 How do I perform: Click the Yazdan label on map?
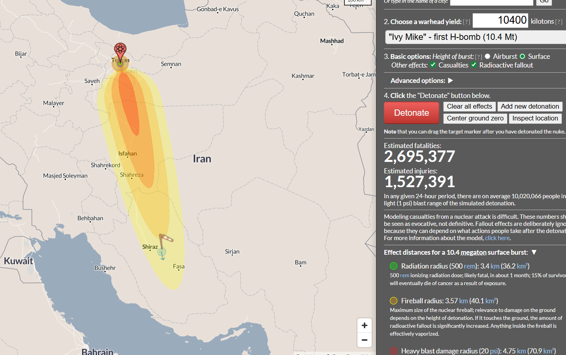[x=366, y=129]
